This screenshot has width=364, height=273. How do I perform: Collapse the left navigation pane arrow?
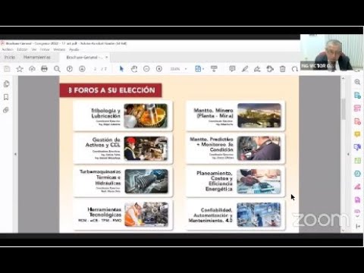click(15, 154)
